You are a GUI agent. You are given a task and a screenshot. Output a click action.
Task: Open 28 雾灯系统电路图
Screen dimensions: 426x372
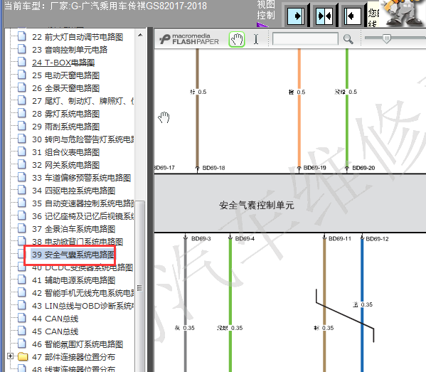pyautogui.click(x=65, y=114)
